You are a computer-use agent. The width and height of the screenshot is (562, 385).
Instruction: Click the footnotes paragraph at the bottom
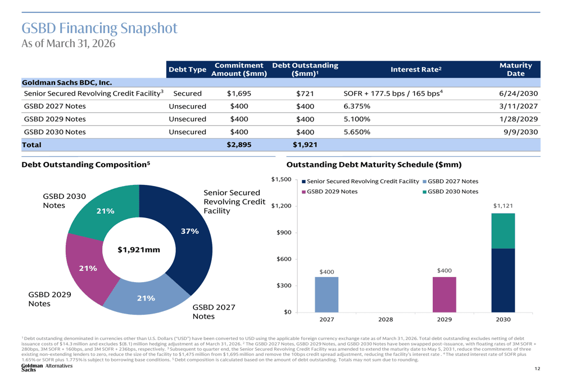(279, 349)
